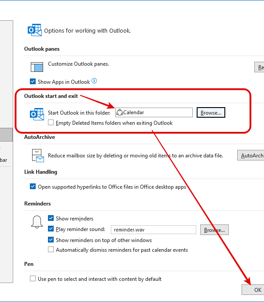Enable Empty Deleted Items folders when exiting

pyautogui.click(x=51, y=123)
